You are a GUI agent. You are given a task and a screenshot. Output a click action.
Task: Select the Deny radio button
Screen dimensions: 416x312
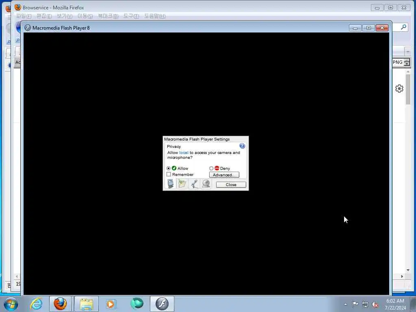coord(211,168)
